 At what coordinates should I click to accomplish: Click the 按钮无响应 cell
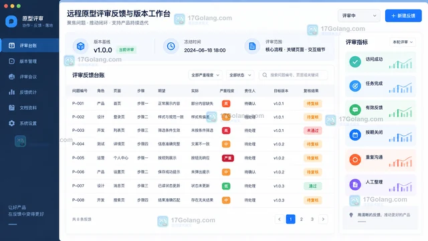tap(201, 158)
